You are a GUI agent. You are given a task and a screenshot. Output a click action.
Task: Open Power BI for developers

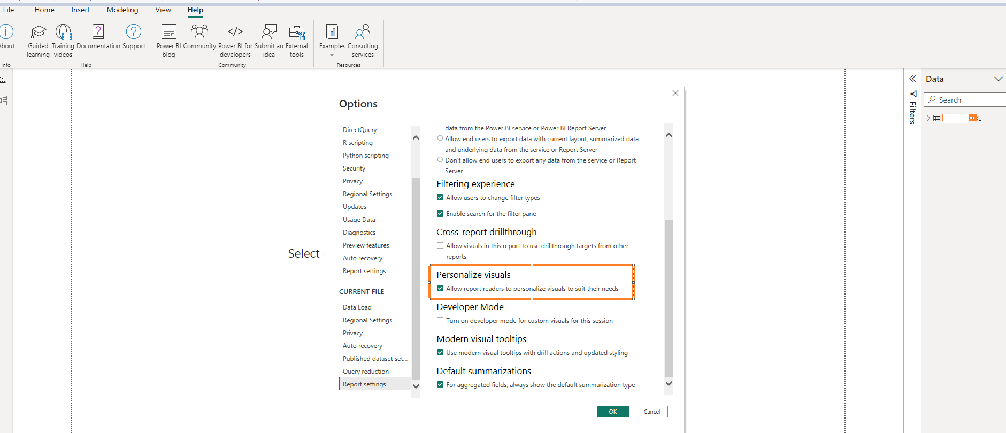coord(235,41)
